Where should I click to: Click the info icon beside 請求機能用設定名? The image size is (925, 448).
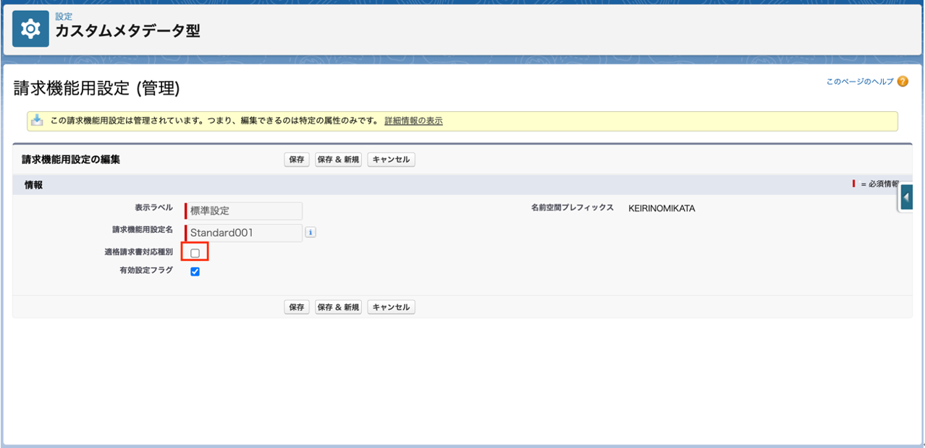[311, 233]
